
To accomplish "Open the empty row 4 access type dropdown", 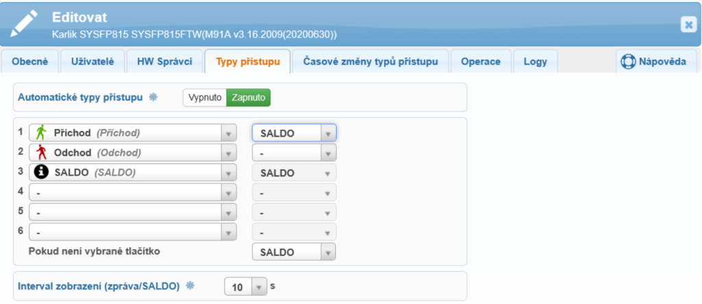I will [x=132, y=192].
